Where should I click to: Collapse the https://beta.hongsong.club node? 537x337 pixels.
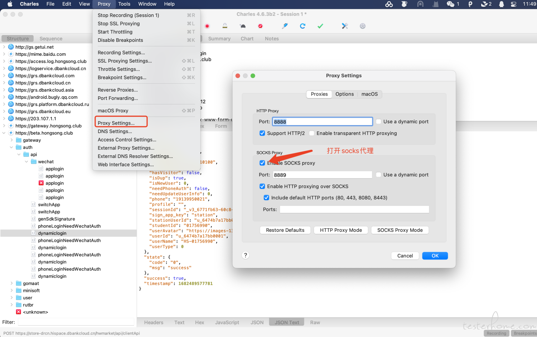4,133
